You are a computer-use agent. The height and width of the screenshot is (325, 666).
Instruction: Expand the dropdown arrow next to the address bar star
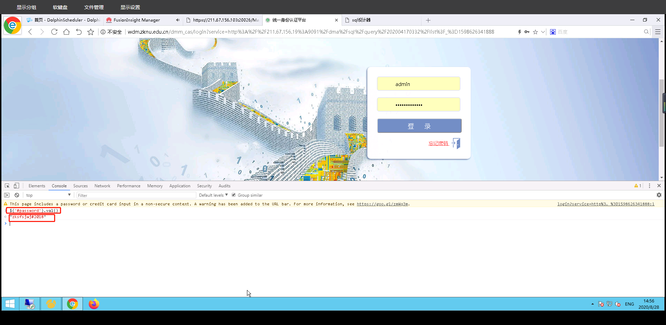543,32
